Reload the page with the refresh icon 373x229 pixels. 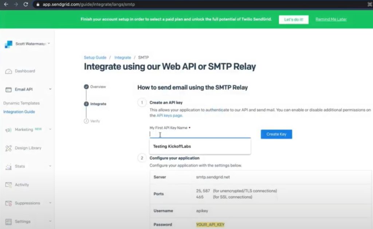(26, 4)
